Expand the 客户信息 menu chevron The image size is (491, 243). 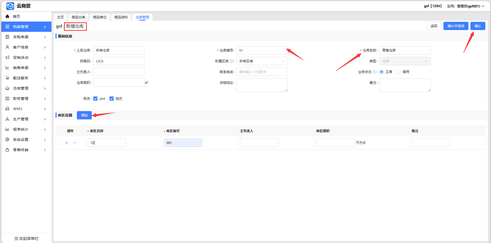click(x=45, y=47)
